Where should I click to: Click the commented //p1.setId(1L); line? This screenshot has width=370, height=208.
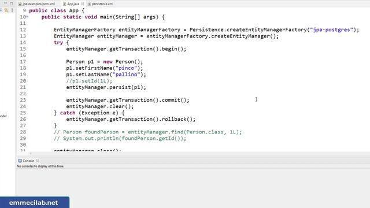pyautogui.click(x=89, y=81)
